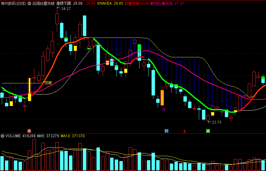Click the 停损下限 28.08 indicator value
Viewport: 266px width, 171px height.
click(69, 3)
